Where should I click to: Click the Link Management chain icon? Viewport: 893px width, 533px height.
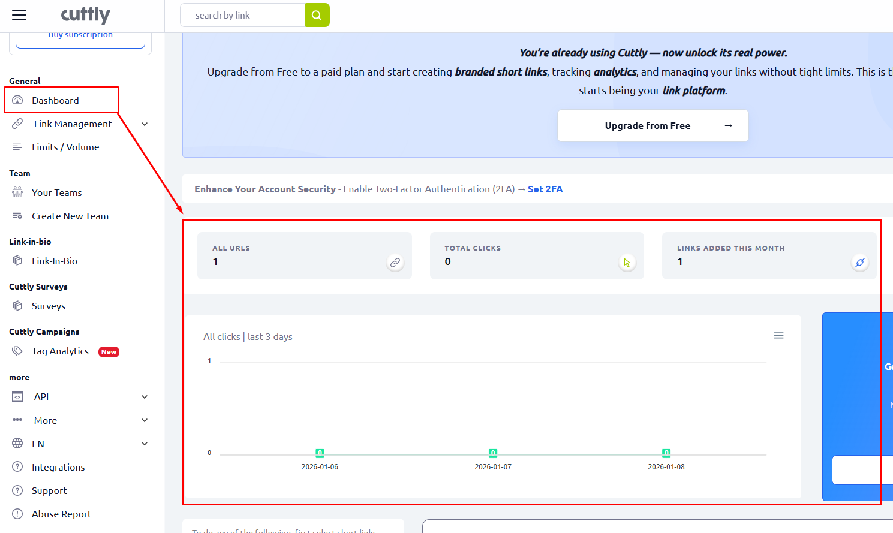[17, 124]
